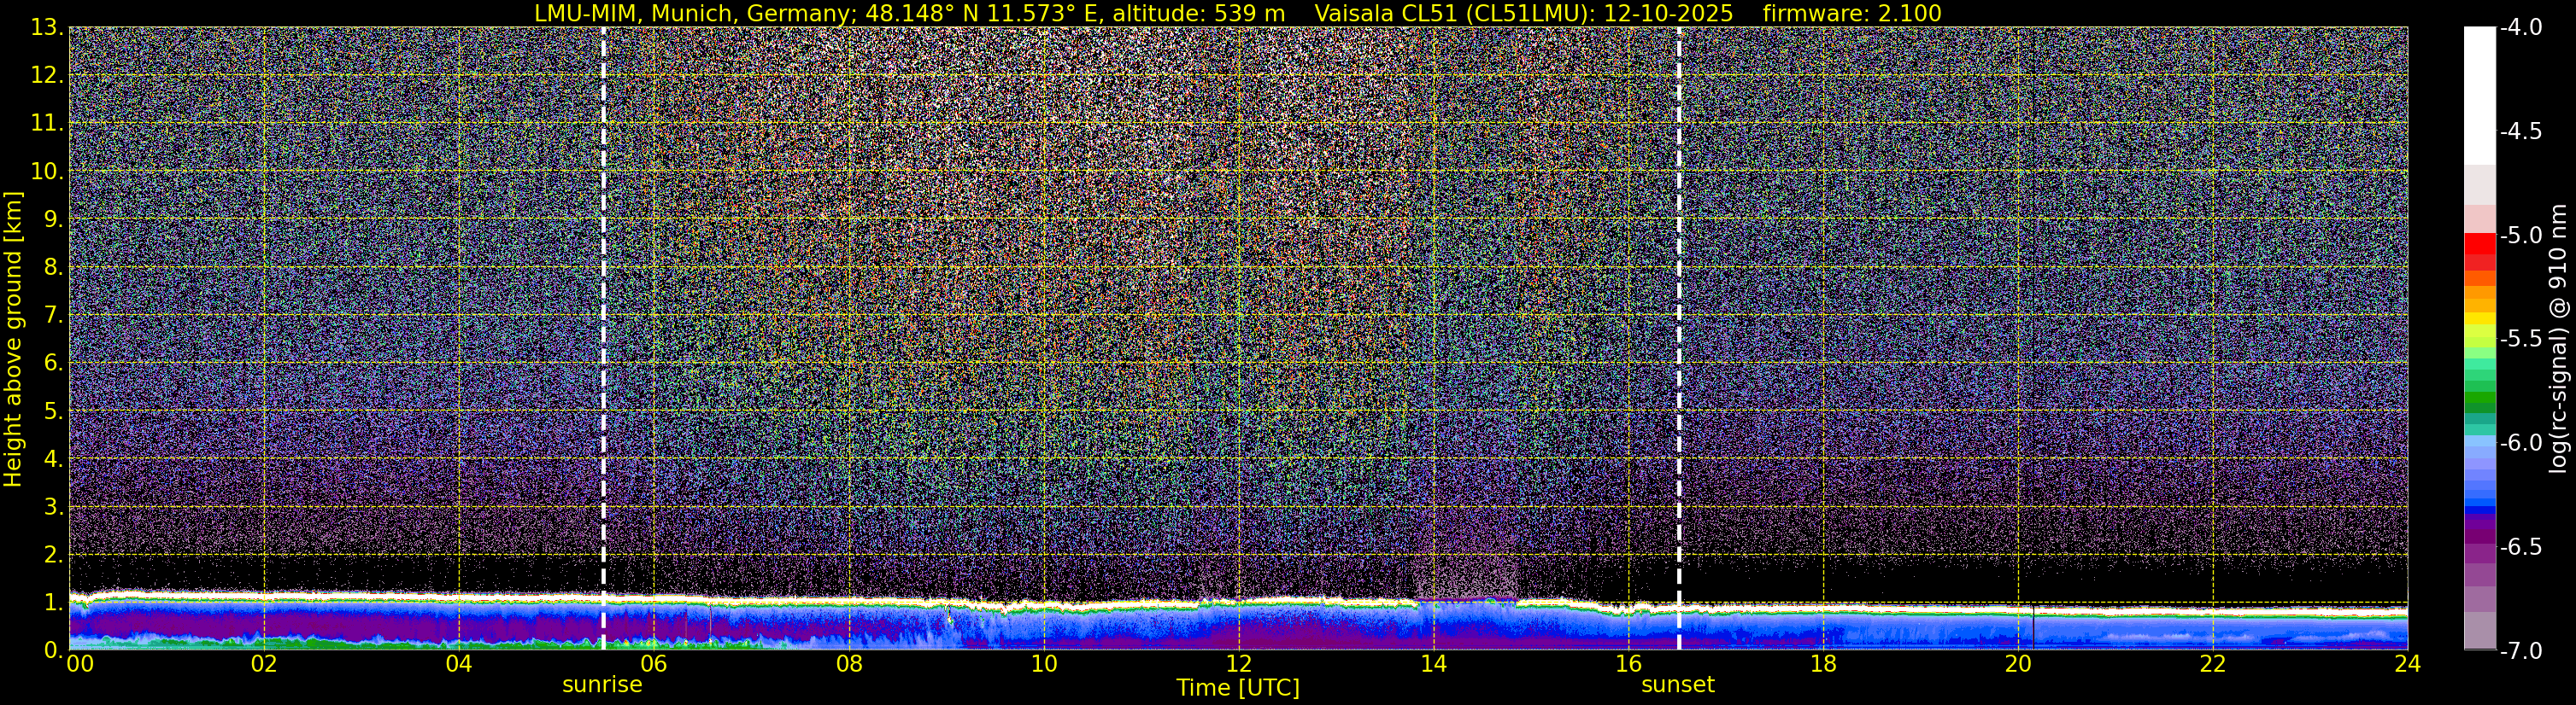Click the white dashed sunset marker line
This screenshot has height=705, width=2576.
click(1679, 339)
